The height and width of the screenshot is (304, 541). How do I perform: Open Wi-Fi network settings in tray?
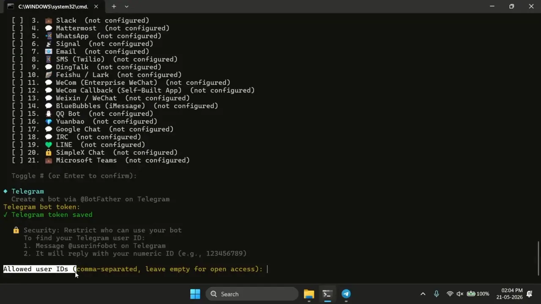coord(450,294)
